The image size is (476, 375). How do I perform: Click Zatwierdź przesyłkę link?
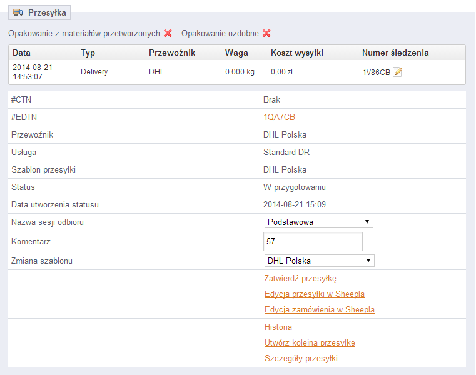300,279
